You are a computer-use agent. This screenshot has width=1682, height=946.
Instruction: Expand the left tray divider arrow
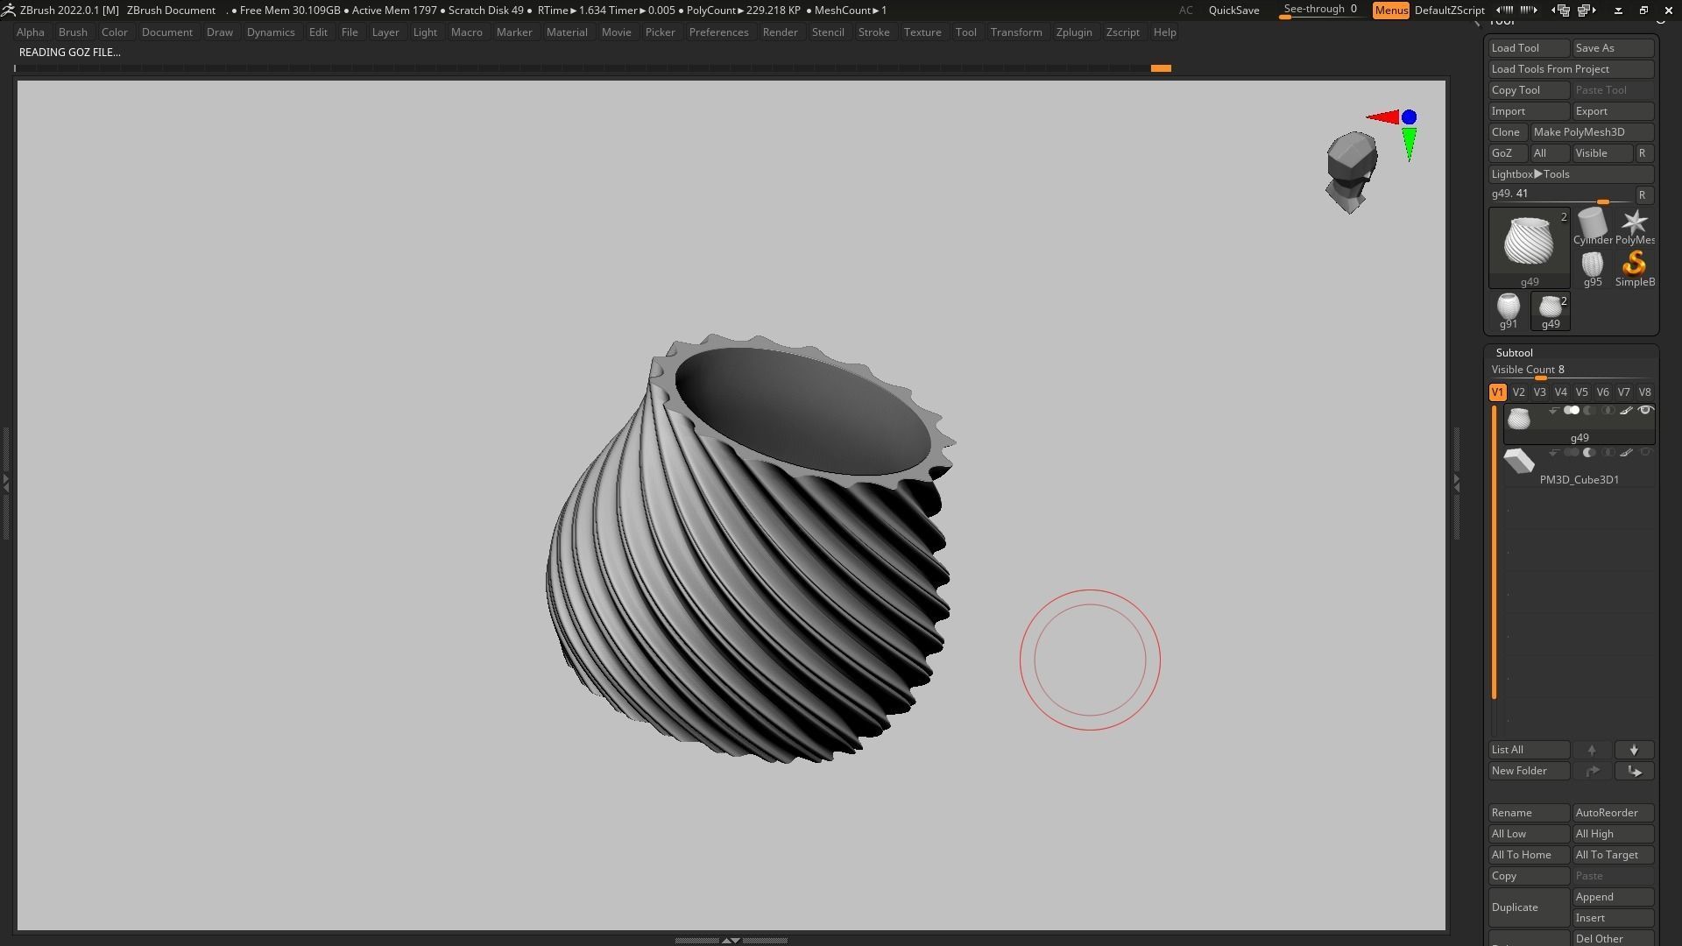(5, 482)
